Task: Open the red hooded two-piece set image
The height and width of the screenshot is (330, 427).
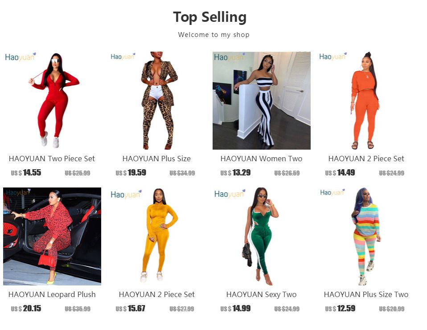Action: tap(52, 100)
